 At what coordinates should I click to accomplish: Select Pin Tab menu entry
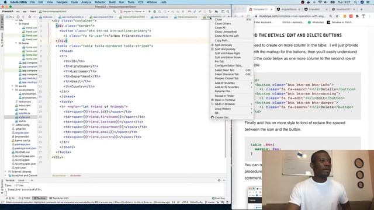click(231, 61)
